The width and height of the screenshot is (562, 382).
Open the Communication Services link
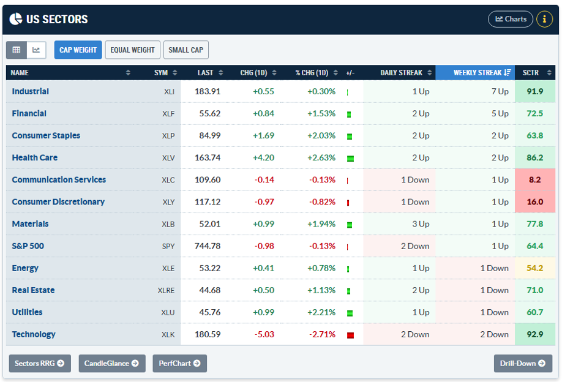(59, 180)
